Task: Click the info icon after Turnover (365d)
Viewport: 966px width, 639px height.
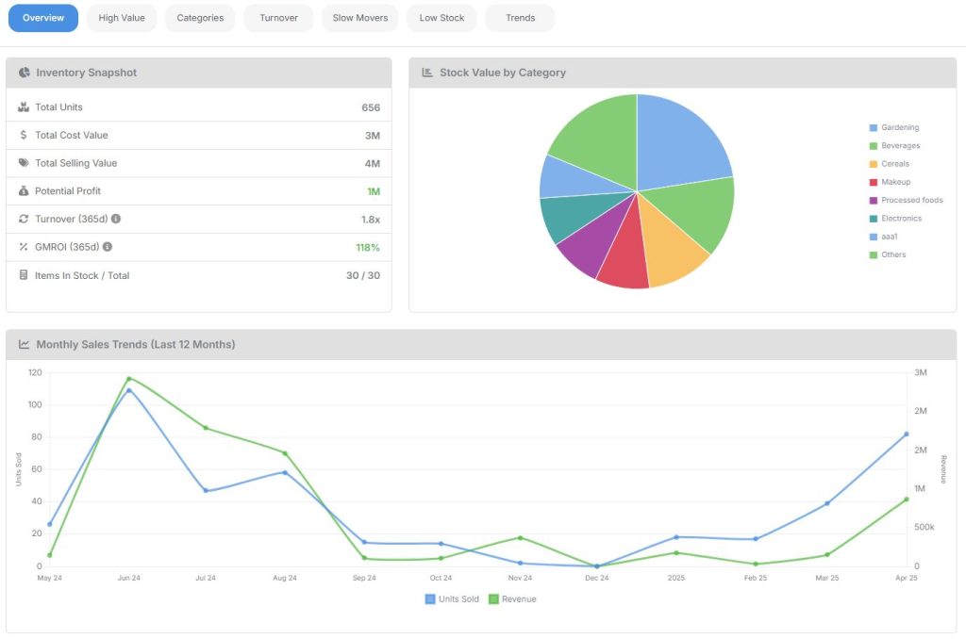Action: click(118, 219)
